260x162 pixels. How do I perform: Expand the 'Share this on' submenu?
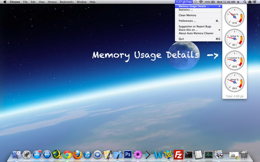(199, 30)
